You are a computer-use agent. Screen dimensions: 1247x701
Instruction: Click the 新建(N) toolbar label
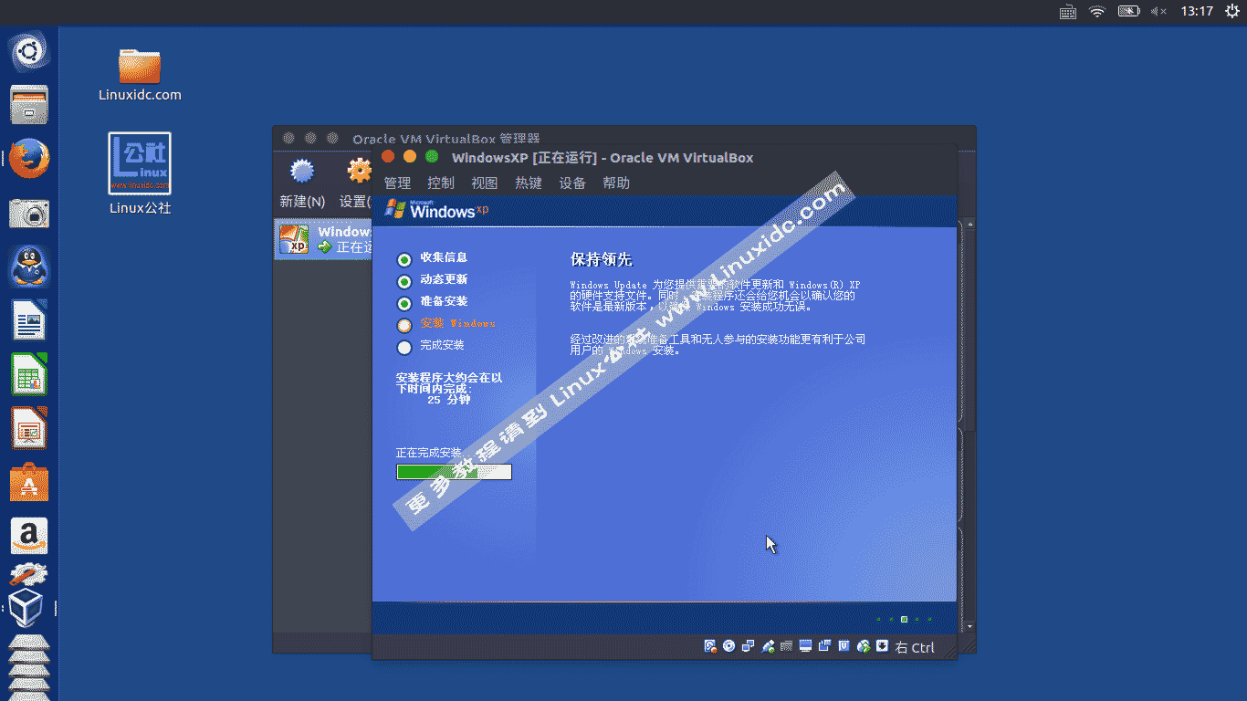302,202
